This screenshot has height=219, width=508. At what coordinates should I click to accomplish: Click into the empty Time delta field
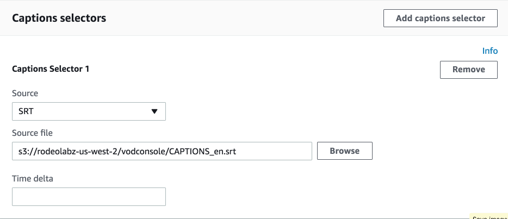pos(89,197)
